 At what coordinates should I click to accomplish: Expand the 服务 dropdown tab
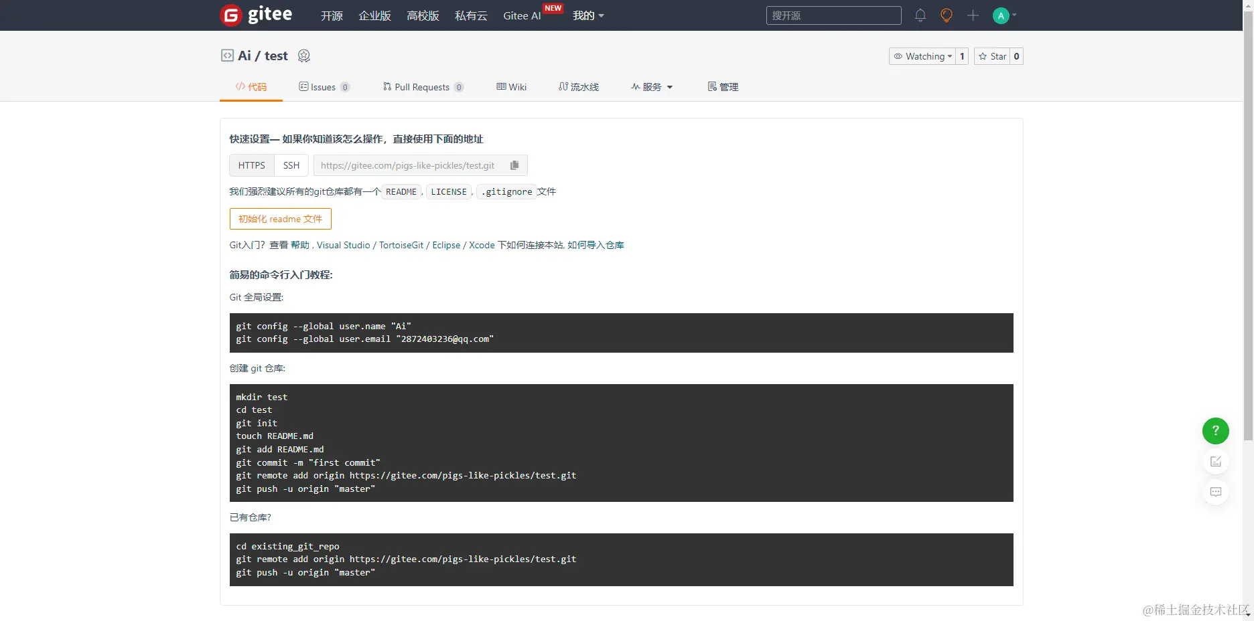click(652, 87)
